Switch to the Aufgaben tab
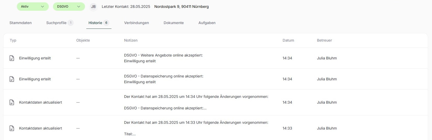Image resolution: width=432 pixels, height=140 pixels. click(207, 23)
